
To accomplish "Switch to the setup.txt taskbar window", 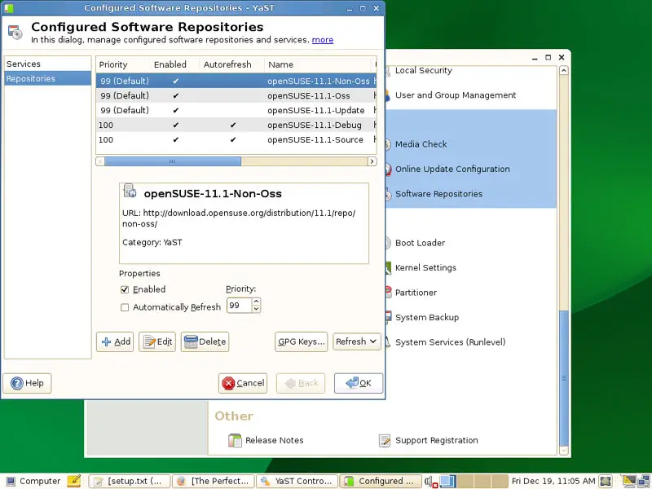I will coord(130,481).
